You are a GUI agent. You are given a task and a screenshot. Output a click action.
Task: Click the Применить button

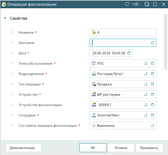pyautogui.click(x=149, y=148)
